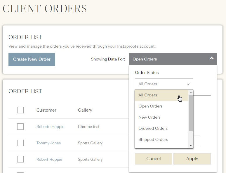Open customer Tommy Jones

[48, 143]
